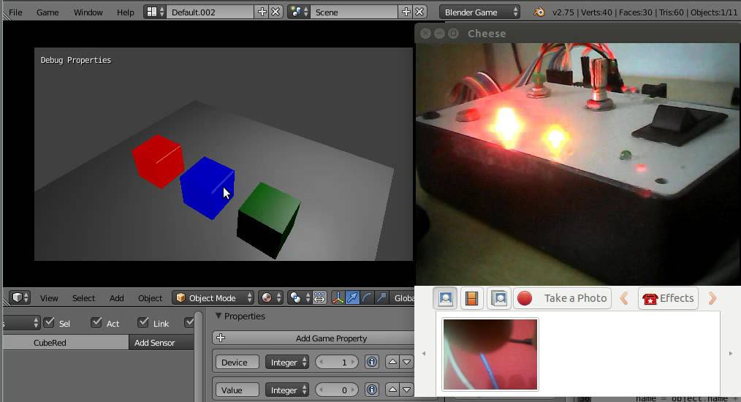Move the Device property down
This screenshot has height=402, width=741.
pyautogui.click(x=406, y=363)
